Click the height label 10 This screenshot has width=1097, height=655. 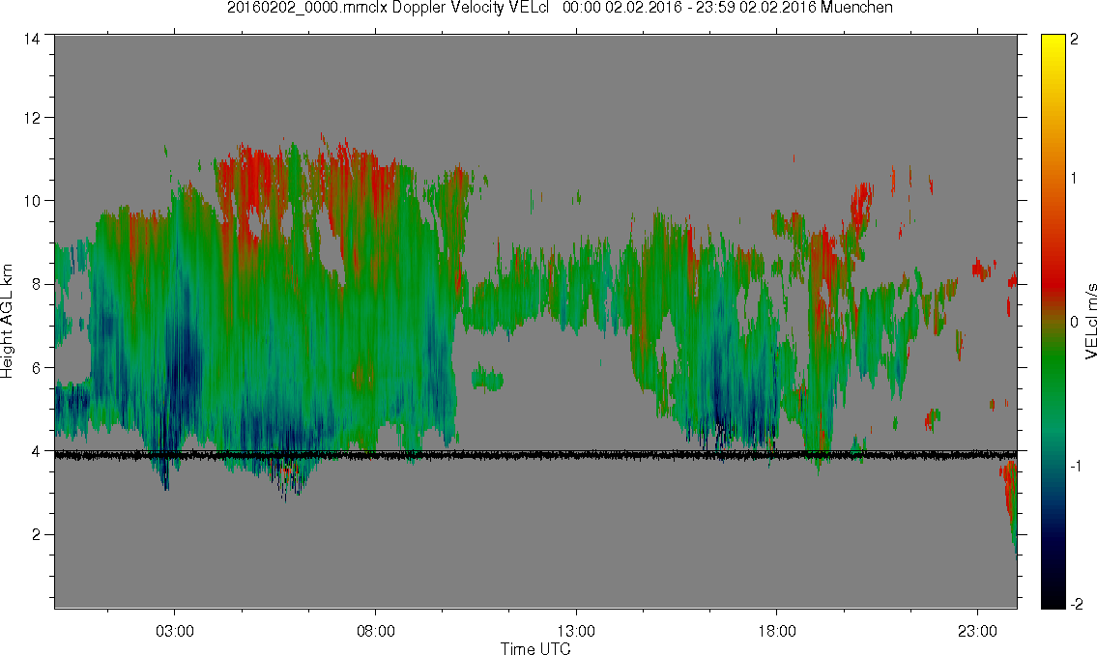coord(31,201)
